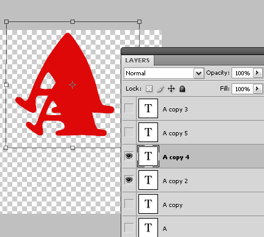Viewport: 264px width, 237px height.
Task: Click the top-middle transform handle
Action: pyautogui.click(x=72, y=21)
